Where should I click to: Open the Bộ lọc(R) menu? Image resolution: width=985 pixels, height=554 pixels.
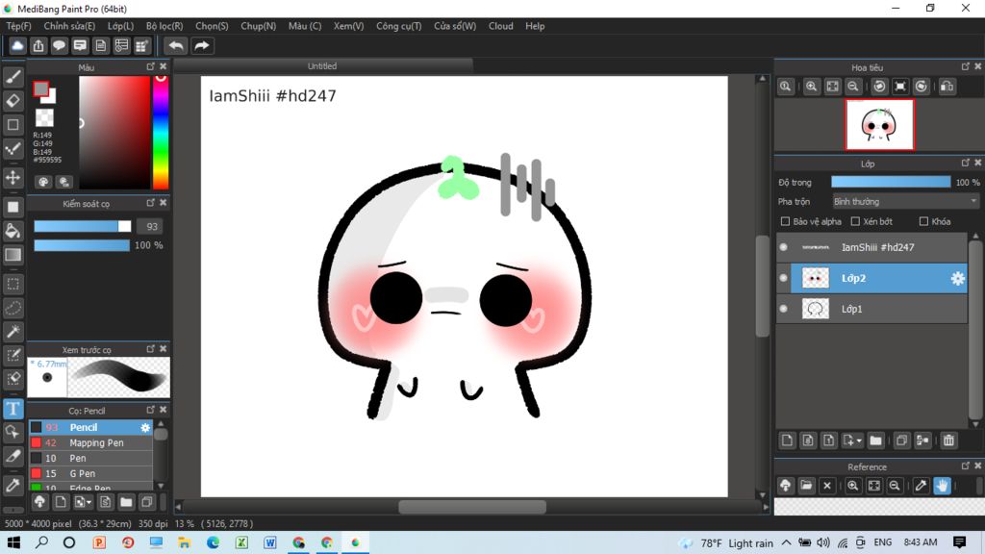[164, 26]
